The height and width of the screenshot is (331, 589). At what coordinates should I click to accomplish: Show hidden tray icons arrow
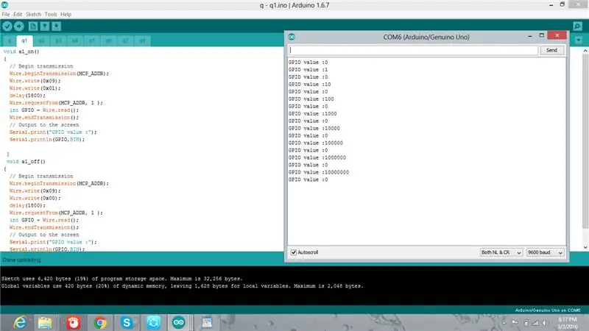(x=504, y=323)
